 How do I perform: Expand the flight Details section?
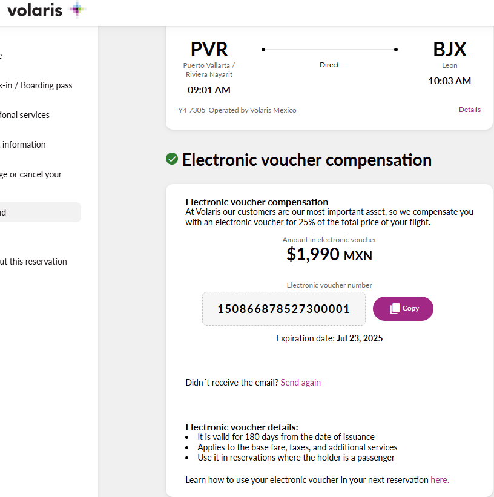click(x=469, y=110)
